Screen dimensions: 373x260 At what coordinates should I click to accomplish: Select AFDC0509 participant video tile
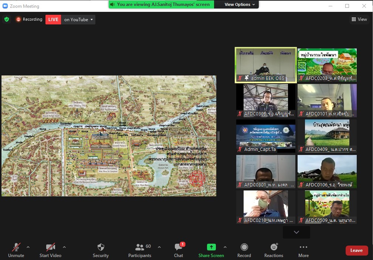click(x=327, y=207)
